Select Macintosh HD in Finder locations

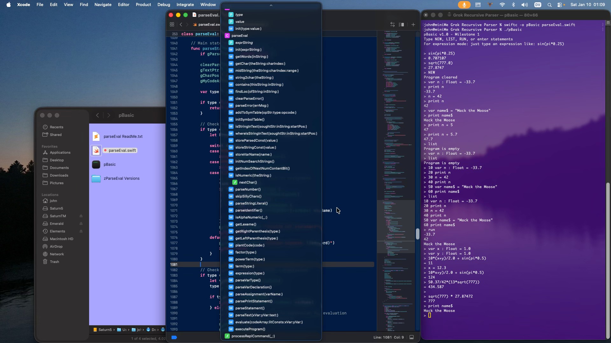[x=62, y=239]
